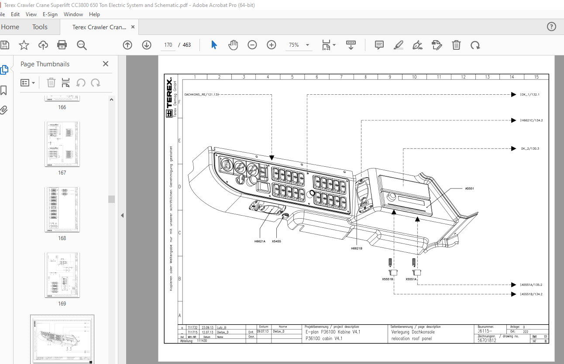
Task: Open the Sign document pen tool
Action: pyautogui.click(x=417, y=45)
